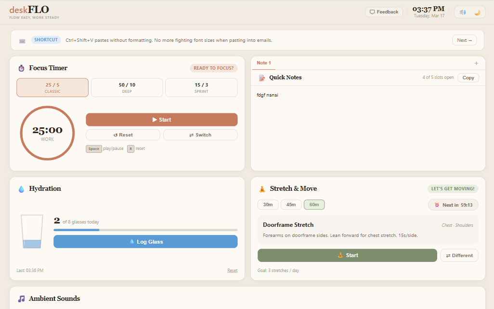Click the notepad icon beside Quick Notes

pyautogui.click(x=261, y=77)
